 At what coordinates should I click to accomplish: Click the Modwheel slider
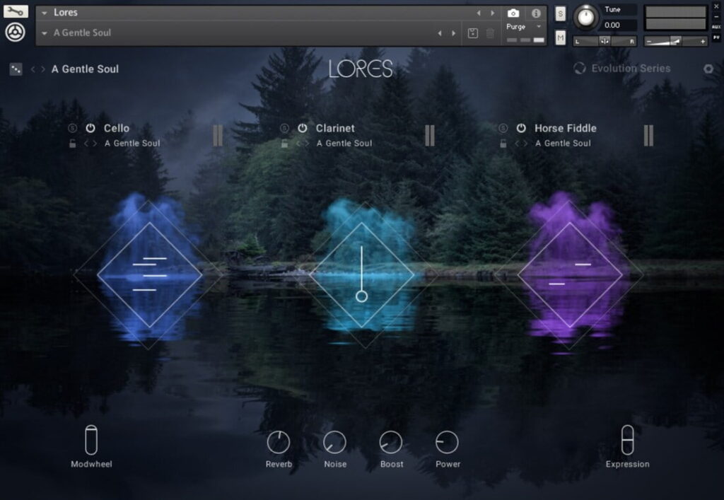coord(91,440)
